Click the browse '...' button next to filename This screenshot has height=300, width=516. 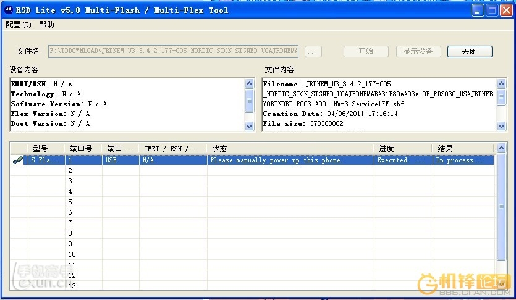tap(313, 52)
